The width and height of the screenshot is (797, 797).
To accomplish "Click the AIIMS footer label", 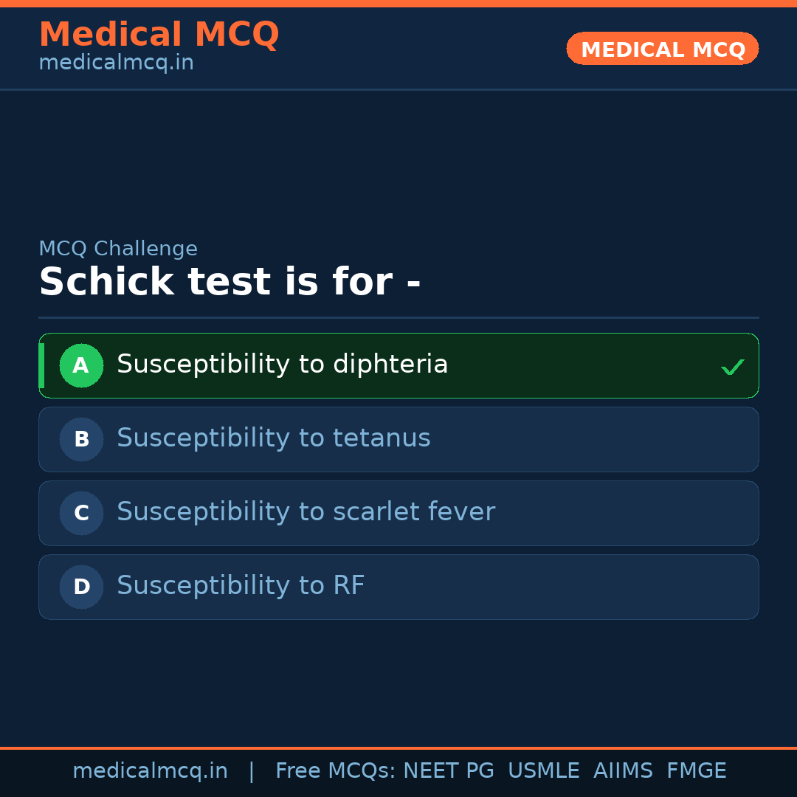I will [x=623, y=771].
